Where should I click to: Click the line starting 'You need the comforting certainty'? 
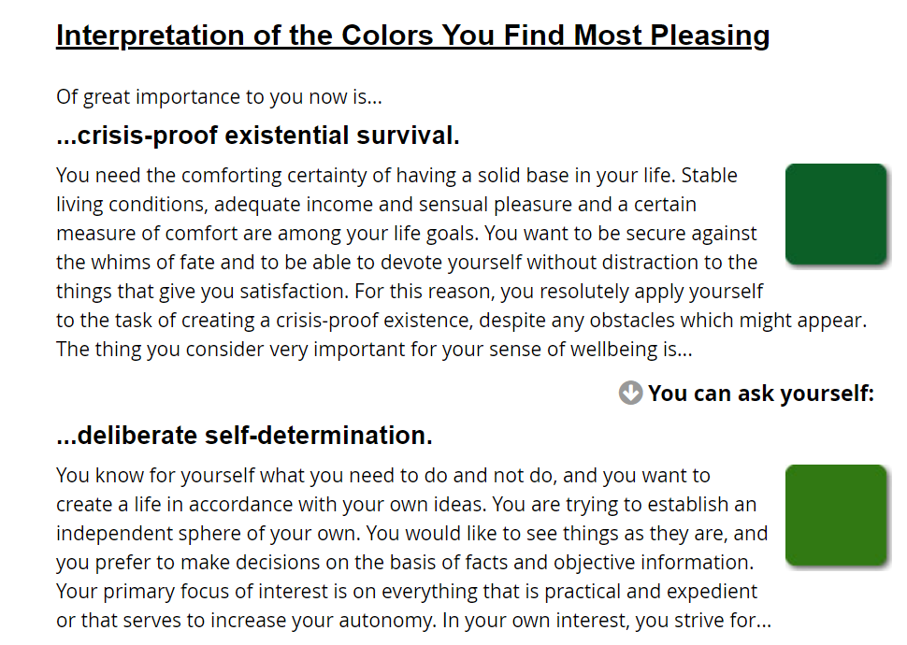pyautogui.click(x=396, y=176)
